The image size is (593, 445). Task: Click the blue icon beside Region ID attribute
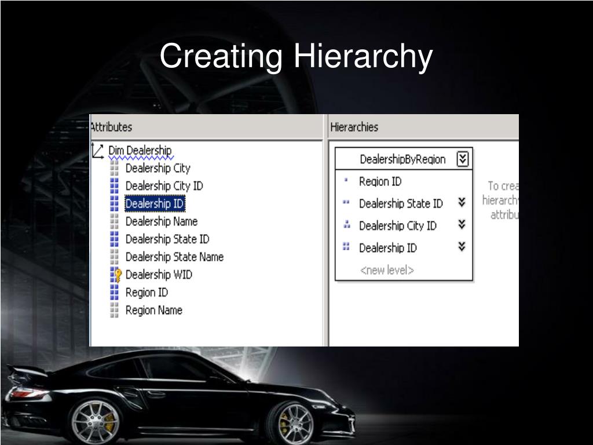(x=114, y=293)
